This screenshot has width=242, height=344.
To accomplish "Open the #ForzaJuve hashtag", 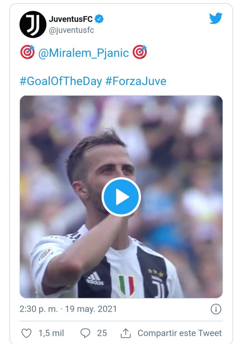I will [x=136, y=81].
